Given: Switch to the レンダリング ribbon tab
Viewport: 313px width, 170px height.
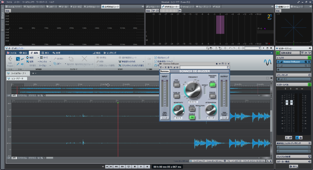Looking at the screenshot, I should pos(110,53).
